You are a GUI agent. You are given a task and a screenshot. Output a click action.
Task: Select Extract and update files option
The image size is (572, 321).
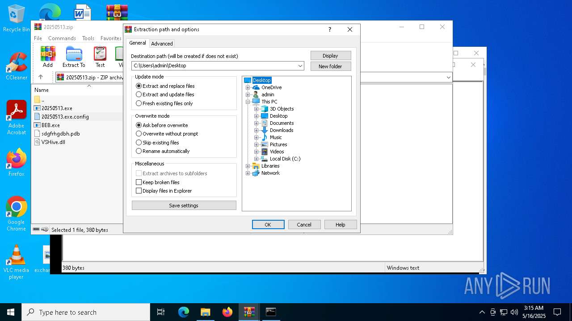(x=165, y=95)
